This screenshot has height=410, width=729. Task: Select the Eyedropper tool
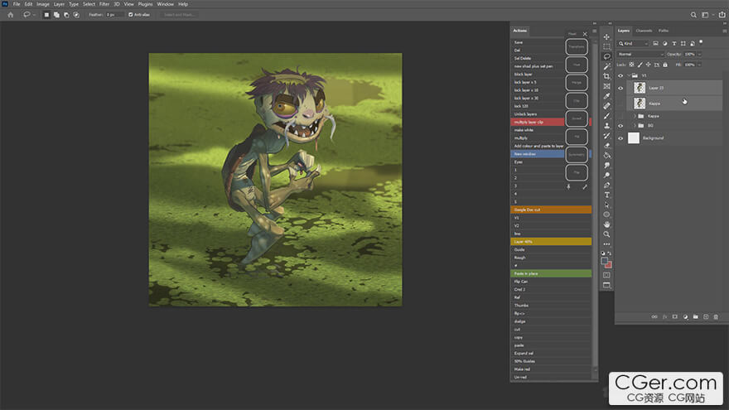pyautogui.click(x=606, y=96)
